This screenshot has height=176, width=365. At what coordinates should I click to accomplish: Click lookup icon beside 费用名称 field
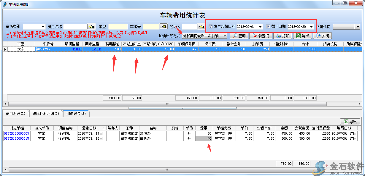(x=91, y=27)
